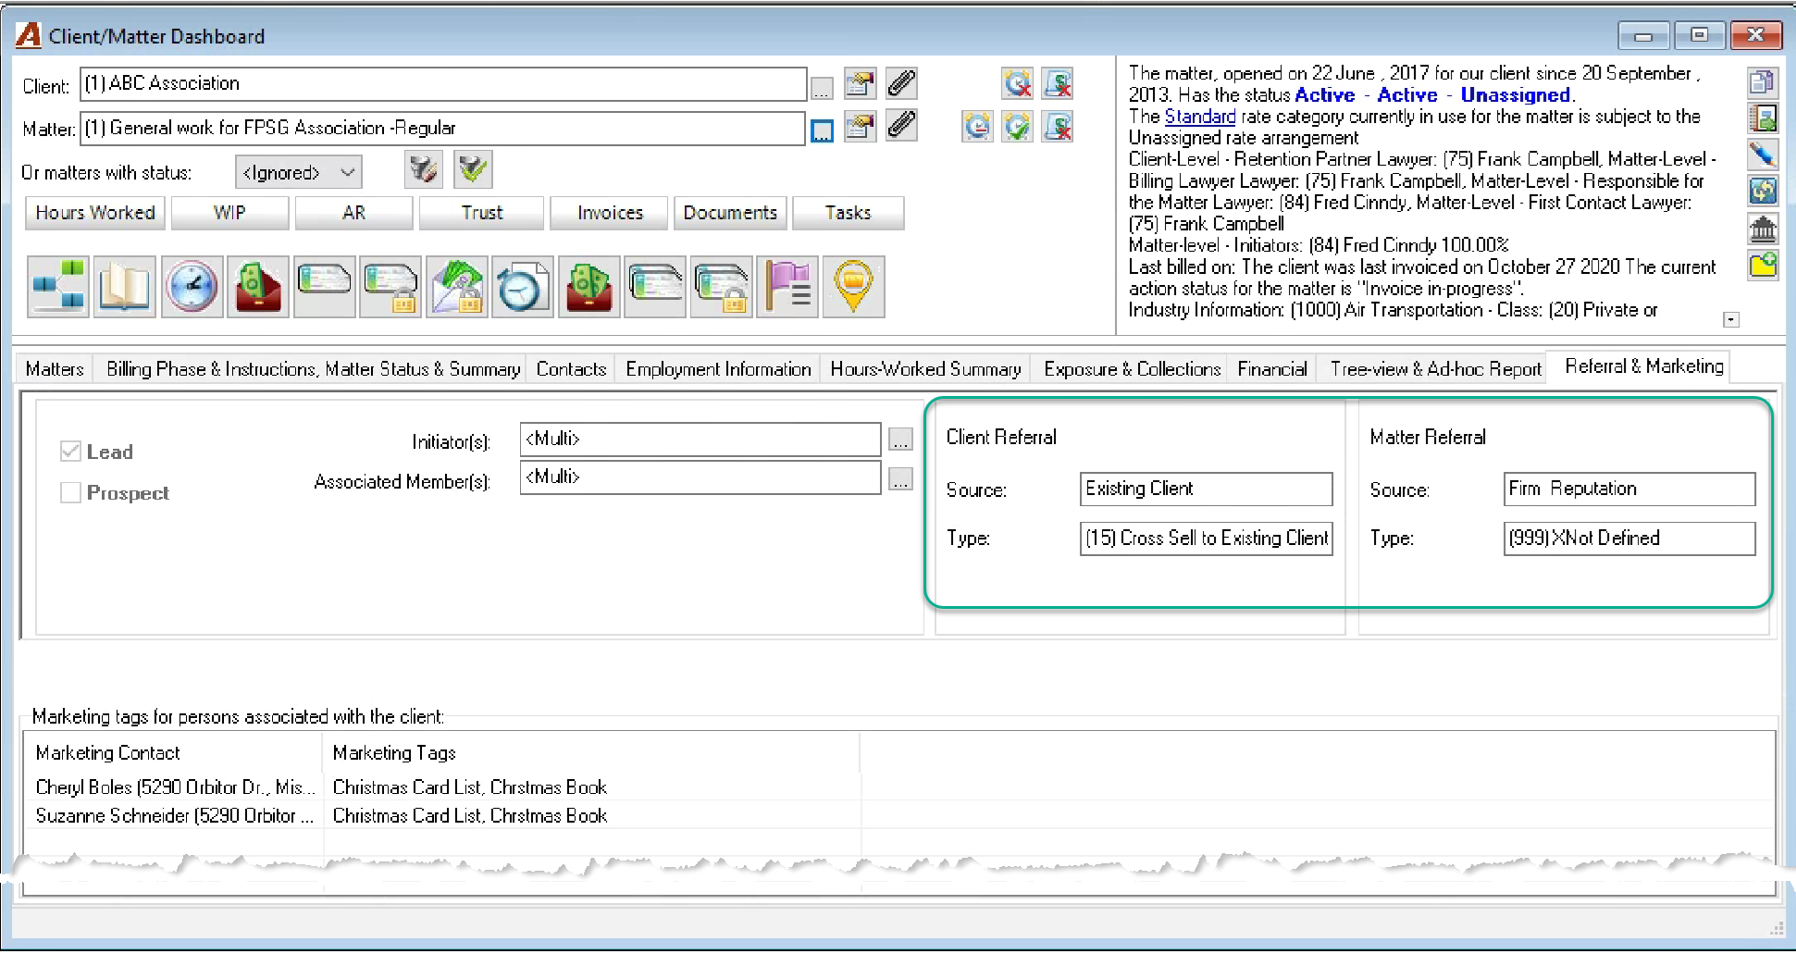Click the Hours Worked button
The height and width of the screenshot is (954, 1796).
click(95, 213)
